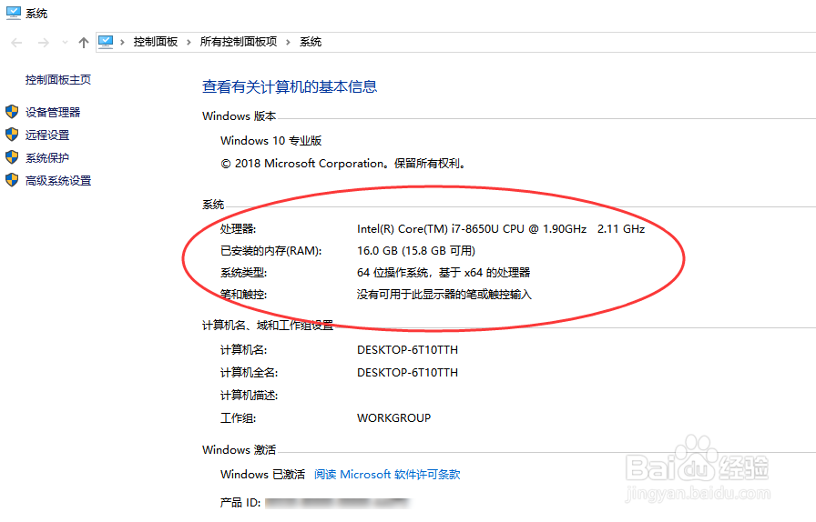Screen dimensions: 816x522
Task: Click the Back navigation arrow
Action: pyautogui.click(x=16, y=43)
